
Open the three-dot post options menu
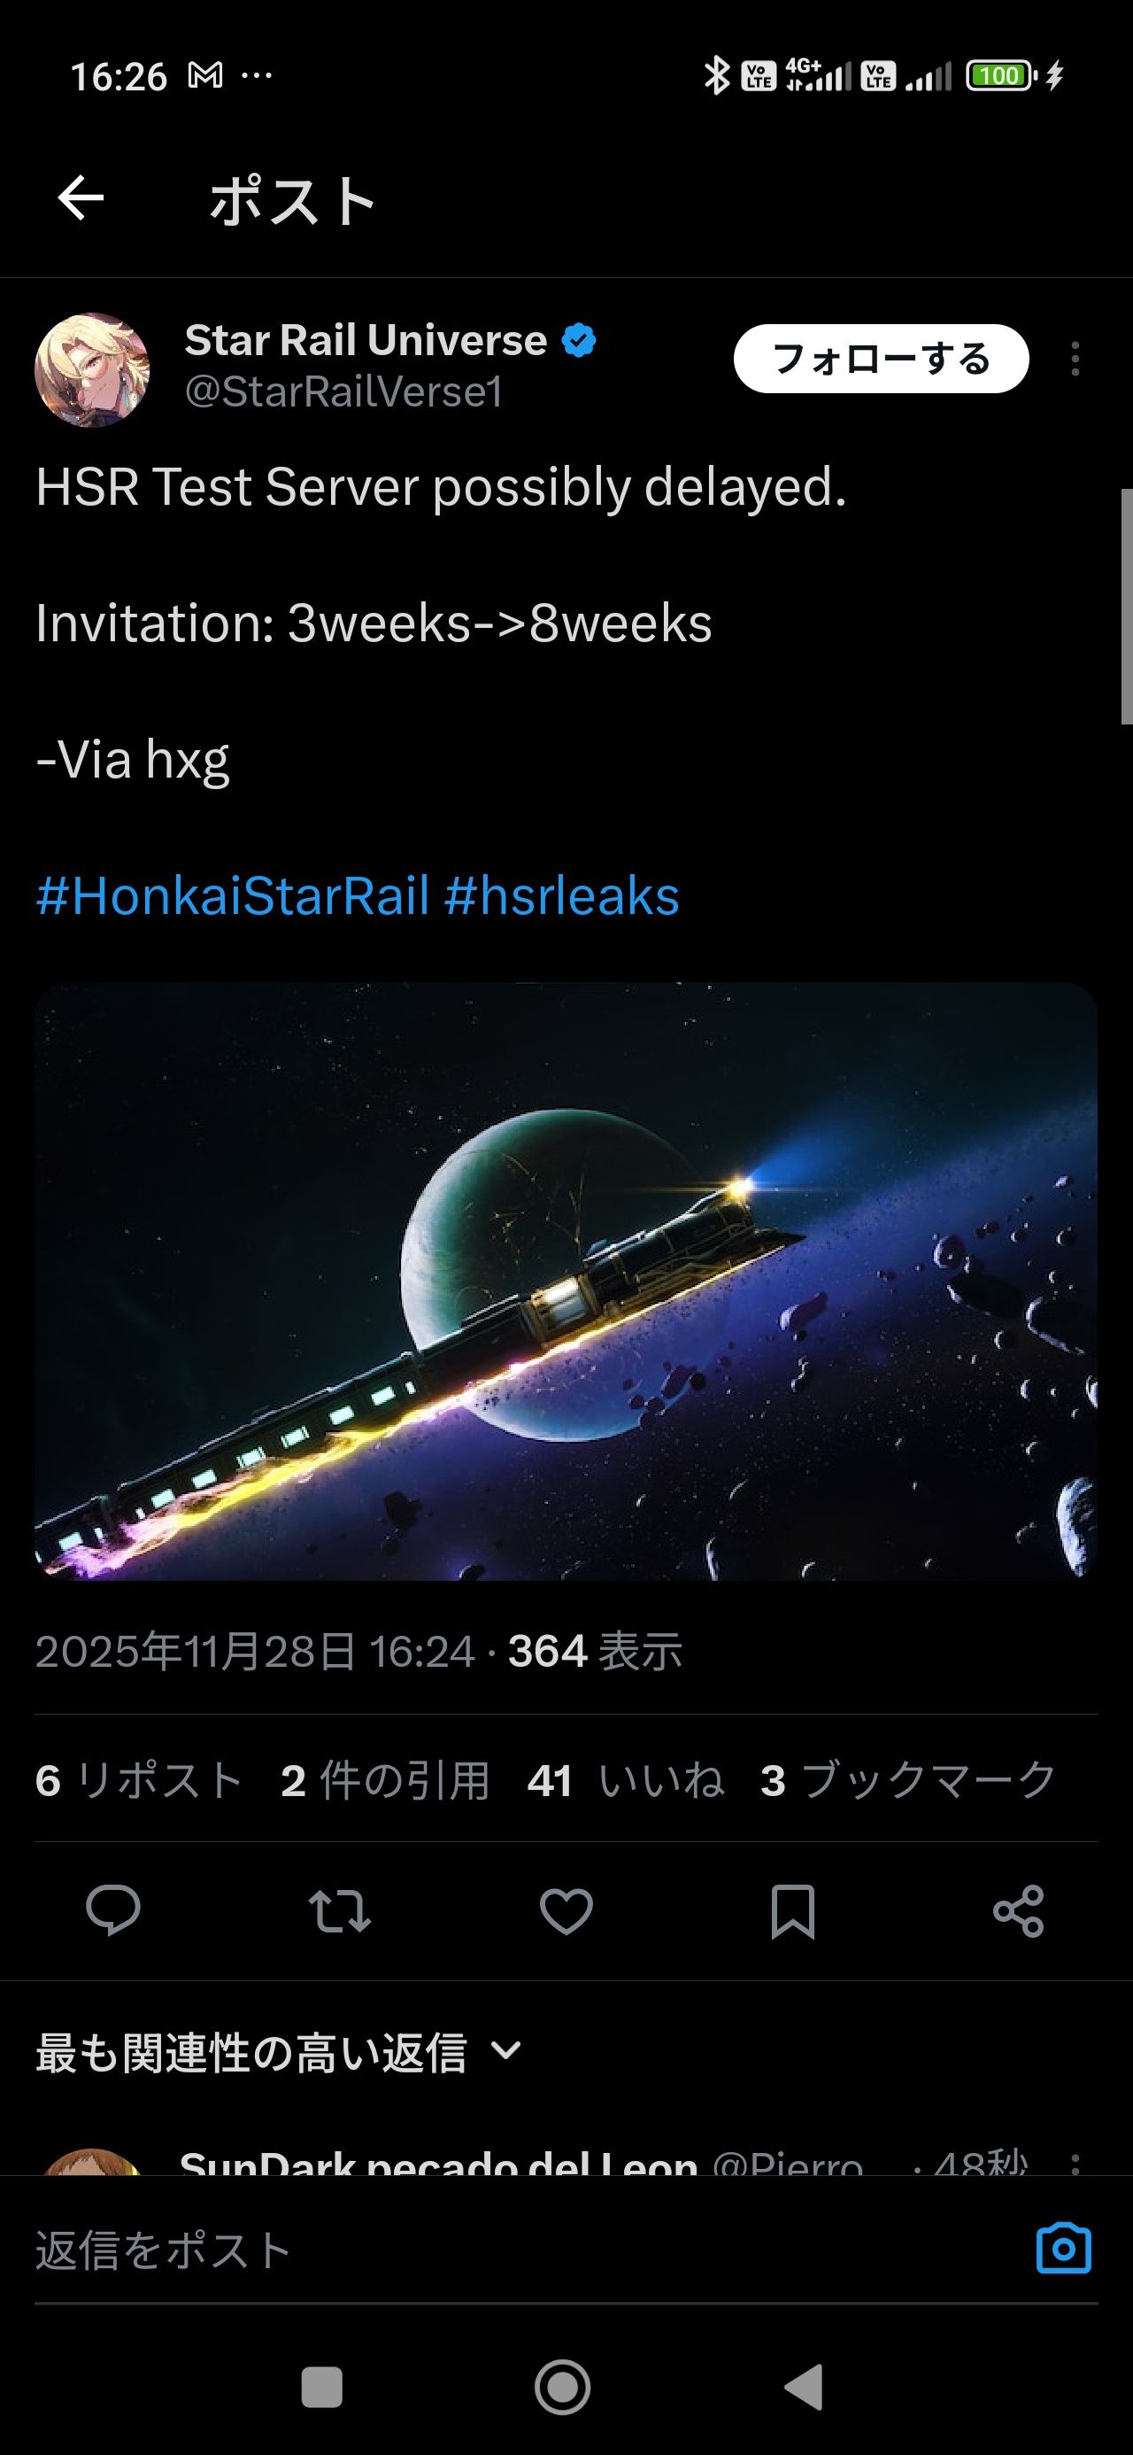[1075, 360]
